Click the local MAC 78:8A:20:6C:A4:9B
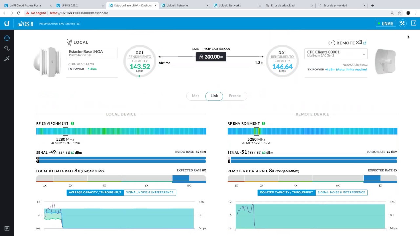Image resolution: width=420 pixels, height=236 pixels. pos(81,64)
